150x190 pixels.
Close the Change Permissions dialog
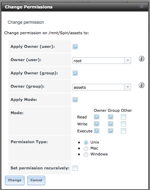(142, 6)
